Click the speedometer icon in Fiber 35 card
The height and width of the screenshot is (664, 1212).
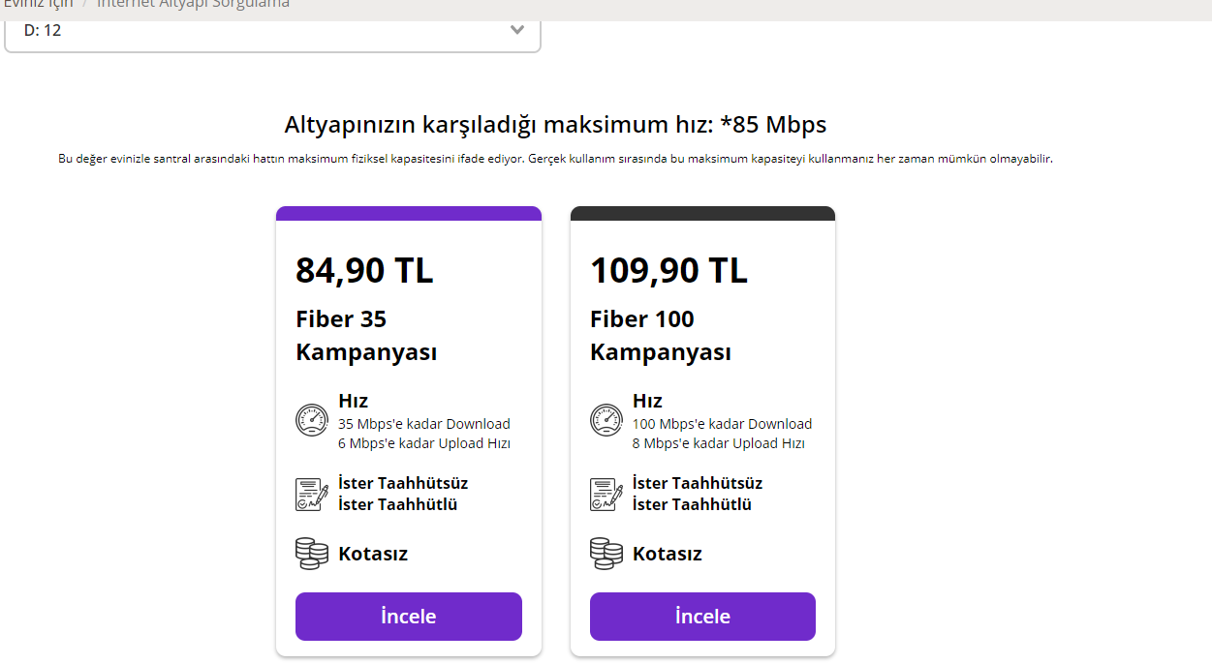(x=312, y=420)
